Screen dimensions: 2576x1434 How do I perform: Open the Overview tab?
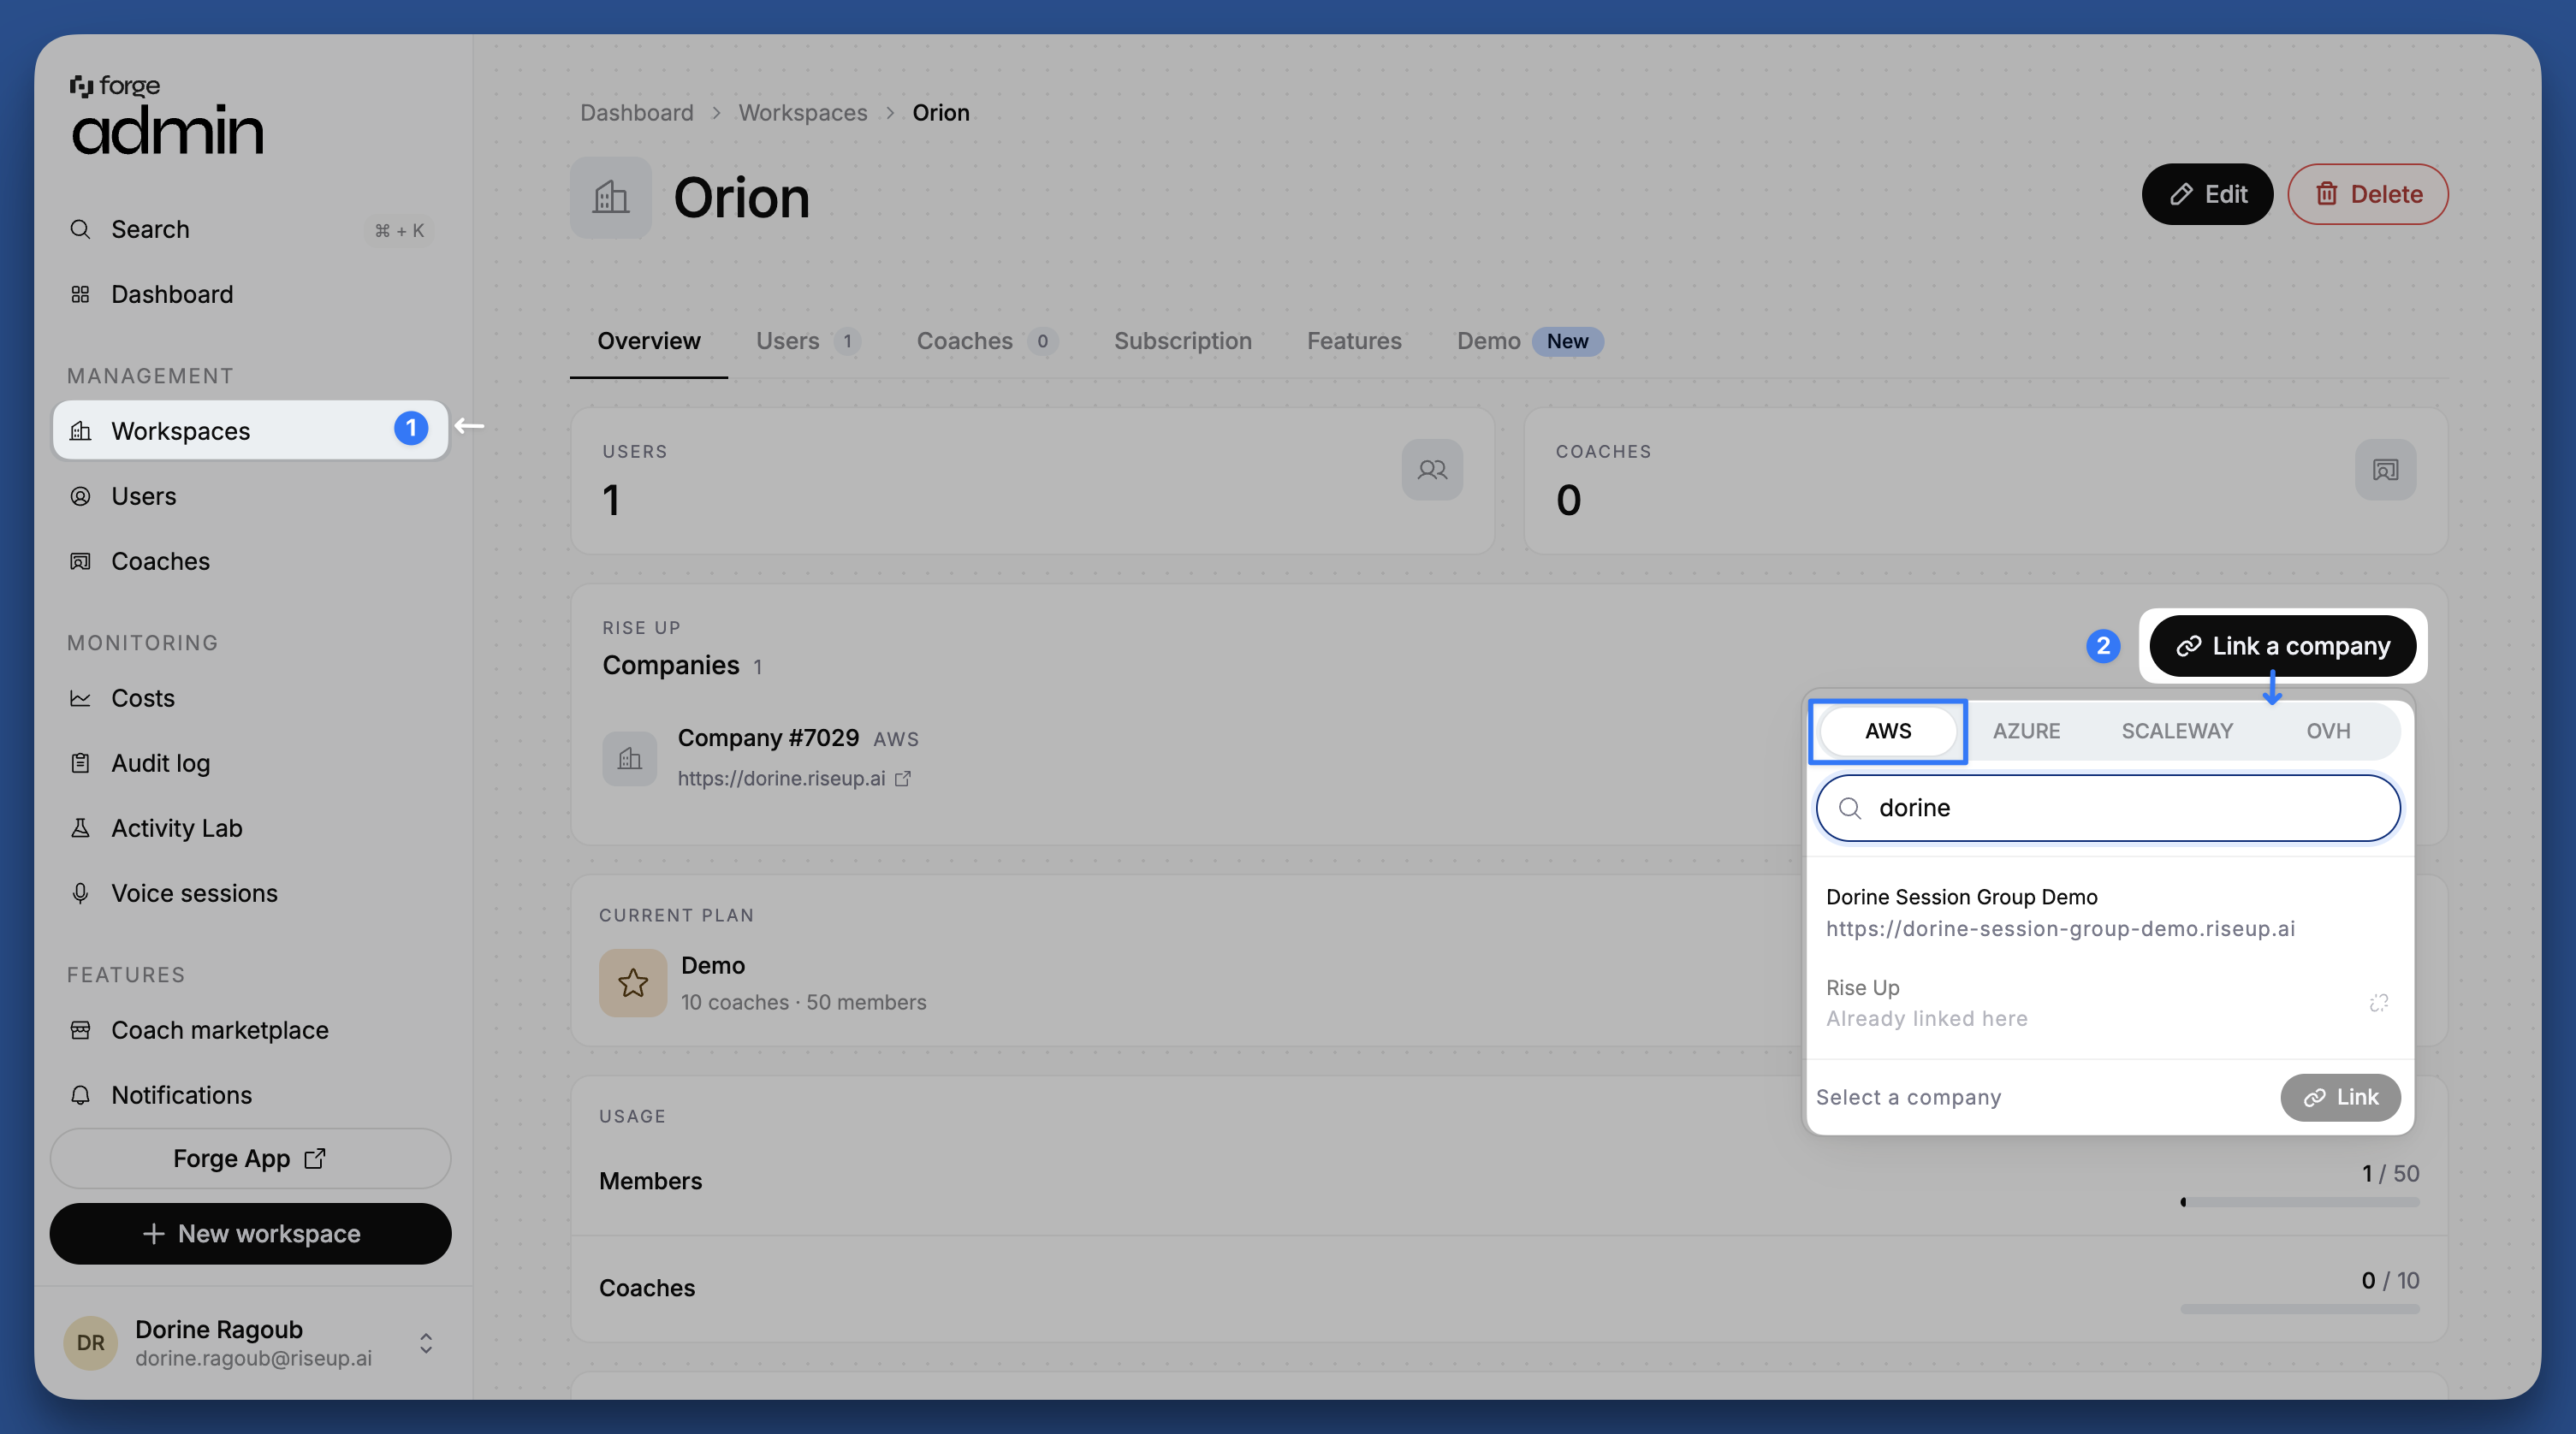coord(649,341)
